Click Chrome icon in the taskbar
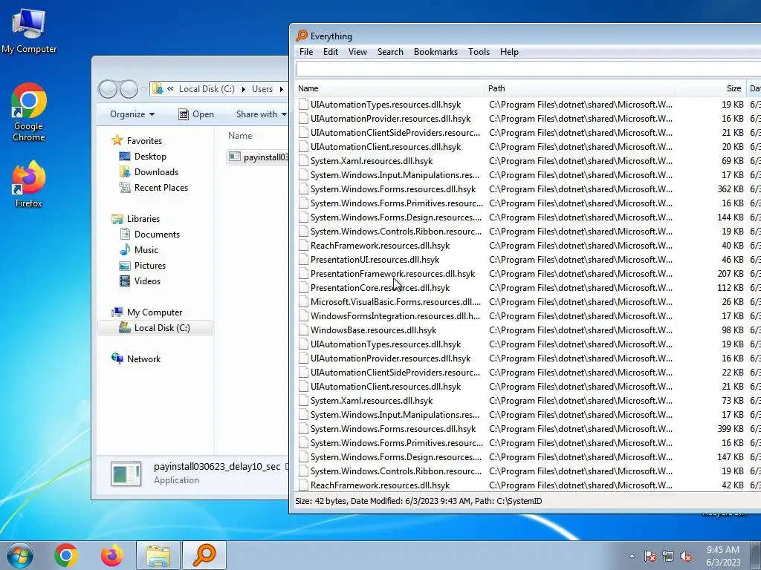Screen dimensions: 761x570 (x=66, y=555)
